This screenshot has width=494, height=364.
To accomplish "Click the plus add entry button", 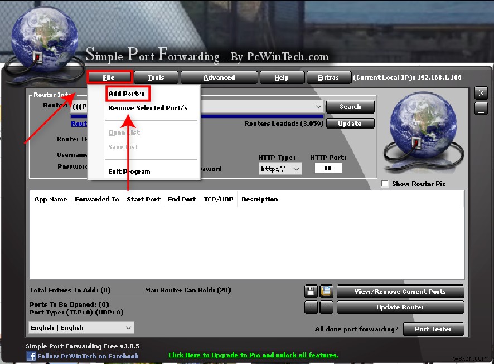I will point(311,307).
